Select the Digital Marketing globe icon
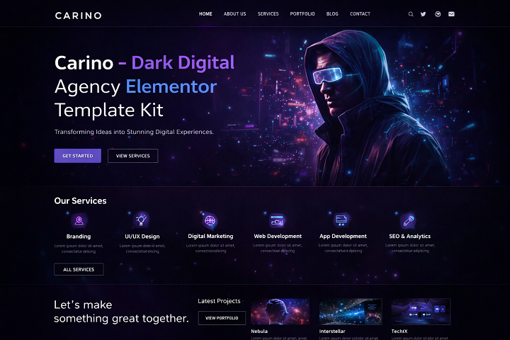510x340 pixels. 210,220
